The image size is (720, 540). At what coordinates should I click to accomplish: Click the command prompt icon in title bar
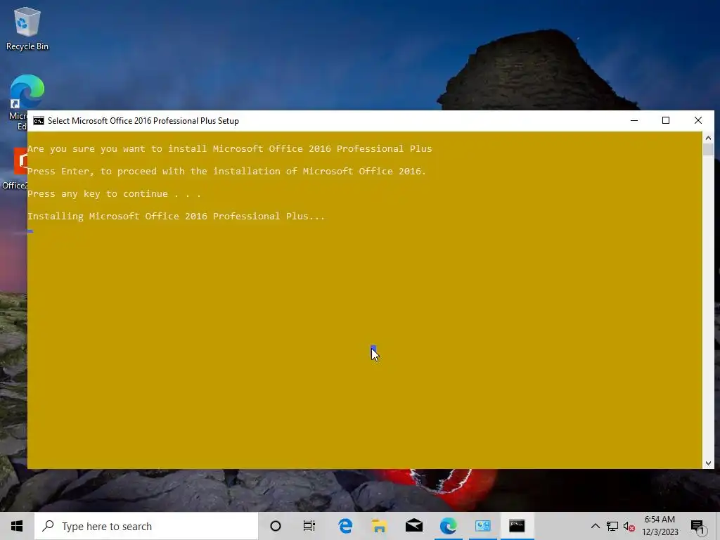[x=39, y=121]
